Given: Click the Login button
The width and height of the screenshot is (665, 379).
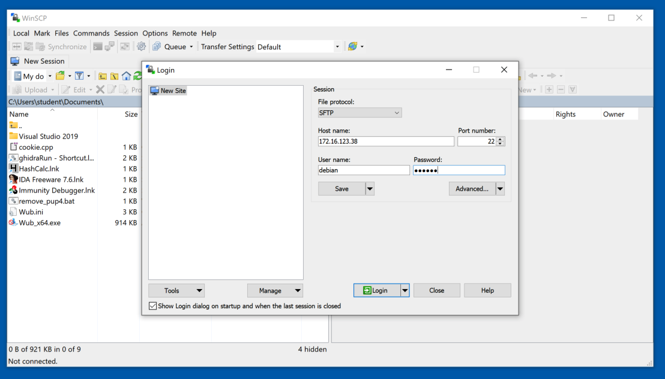Looking at the screenshot, I should pyautogui.click(x=376, y=290).
